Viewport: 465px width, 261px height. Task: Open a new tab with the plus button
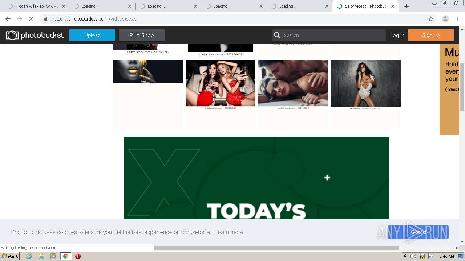tap(407, 6)
